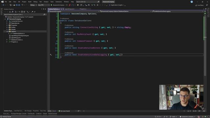
Task: Switch to the appsettings.json editor tab
Action: point(70,9)
